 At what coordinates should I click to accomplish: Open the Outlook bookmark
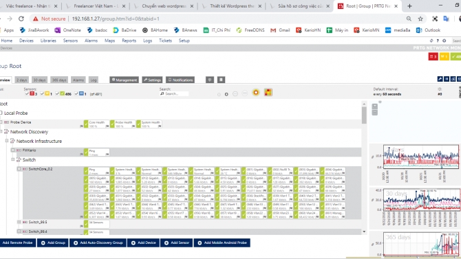pyautogui.click(x=429, y=30)
